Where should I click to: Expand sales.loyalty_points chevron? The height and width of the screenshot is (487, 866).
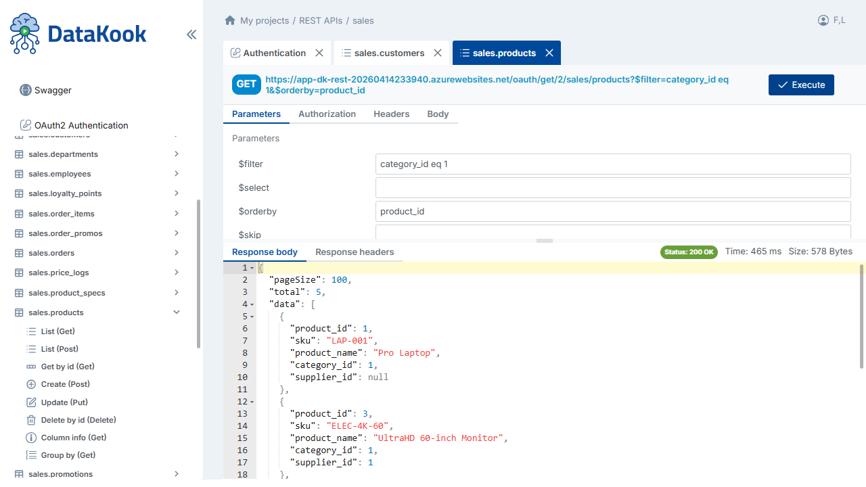(177, 193)
